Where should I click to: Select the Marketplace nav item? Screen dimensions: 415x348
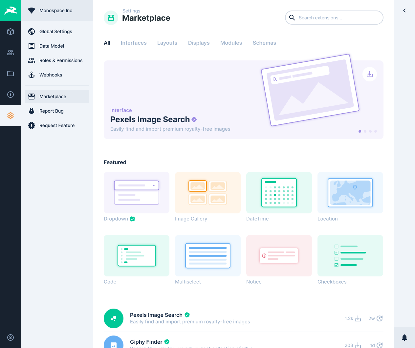pos(57,97)
